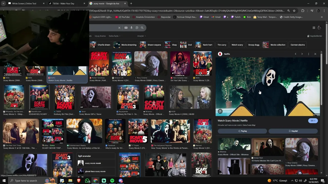Open the tab search dropdown arrow

pos(3,4)
